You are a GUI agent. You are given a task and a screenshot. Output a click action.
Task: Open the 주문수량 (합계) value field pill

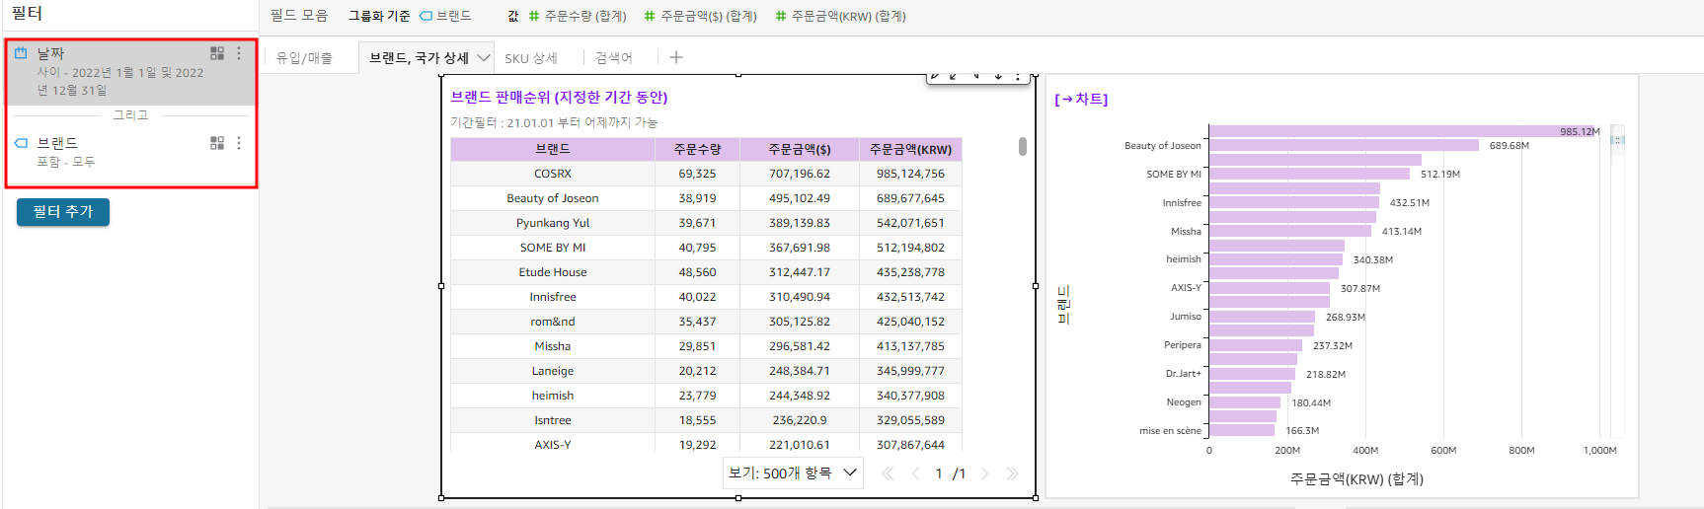(578, 16)
